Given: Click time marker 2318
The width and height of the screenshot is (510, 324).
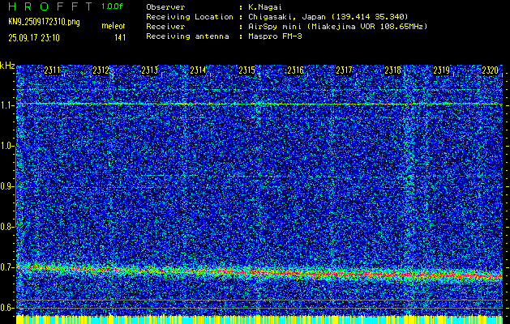Looking at the screenshot, I should pyautogui.click(x=393, y=70).
